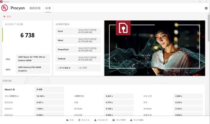Screen dimensions: 210x124
Task: Click the Word分数 label
Action: (x=10, y=90)
